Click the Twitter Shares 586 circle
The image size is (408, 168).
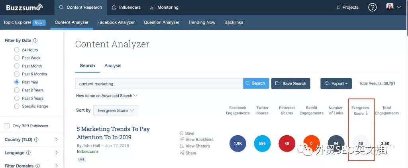262,144
